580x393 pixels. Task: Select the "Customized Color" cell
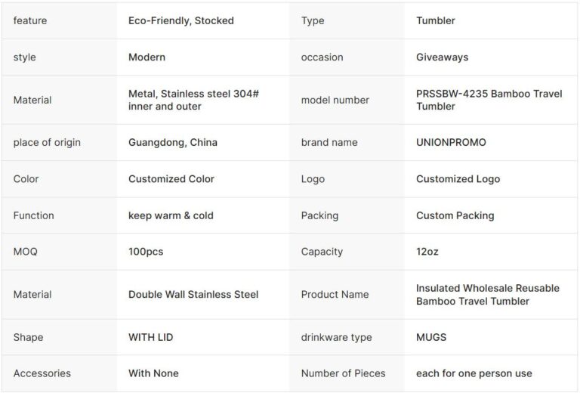pos(171,179)
